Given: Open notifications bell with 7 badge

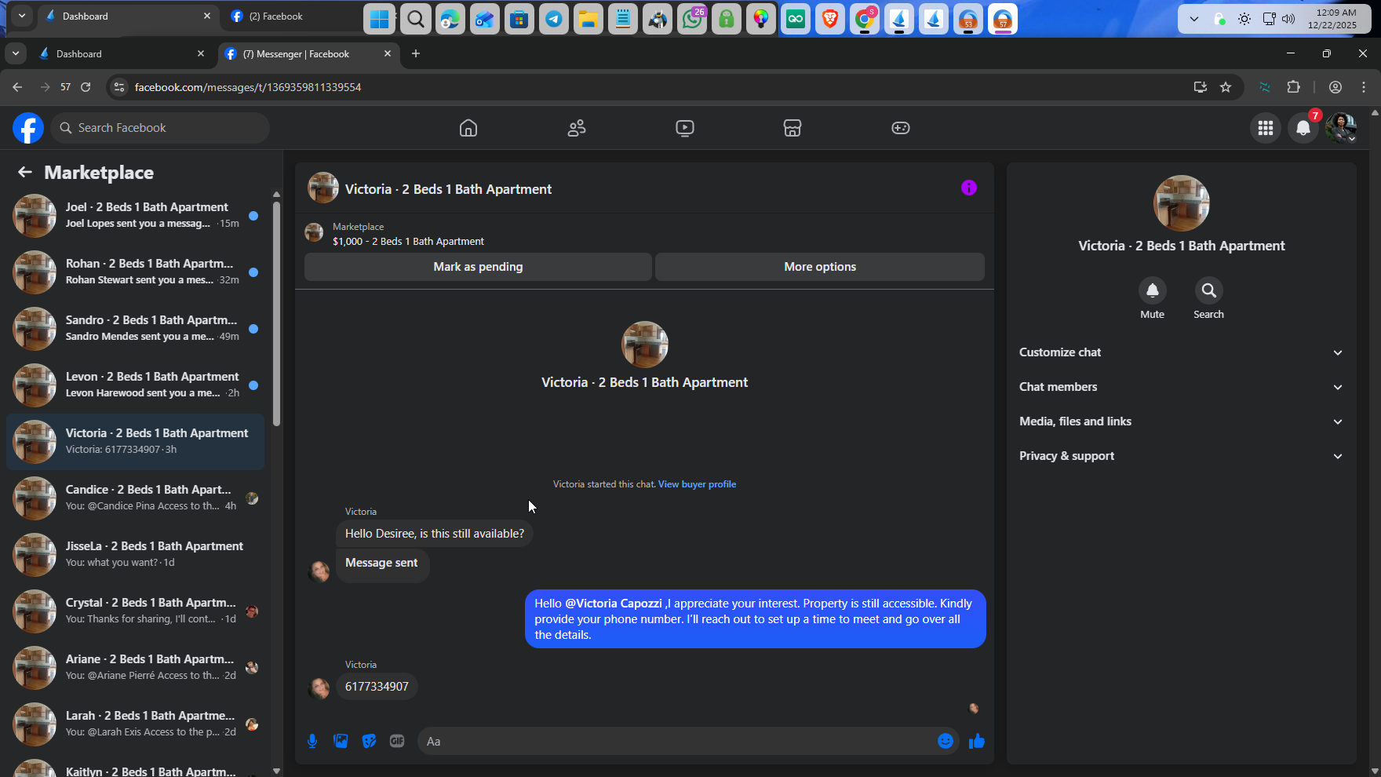Looking at the screenshot, I should click(x=1303, y=128).
